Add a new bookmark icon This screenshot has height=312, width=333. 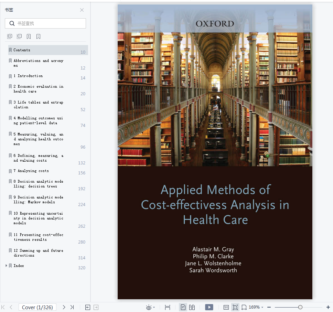pos(29,36)
